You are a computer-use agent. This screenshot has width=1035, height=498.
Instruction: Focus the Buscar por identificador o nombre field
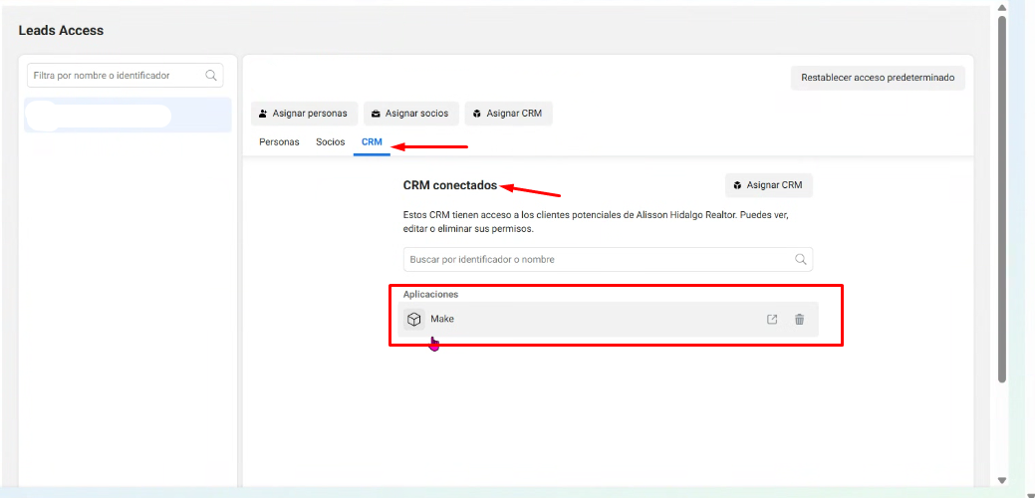pyautogui.click(x=608, y=259)
